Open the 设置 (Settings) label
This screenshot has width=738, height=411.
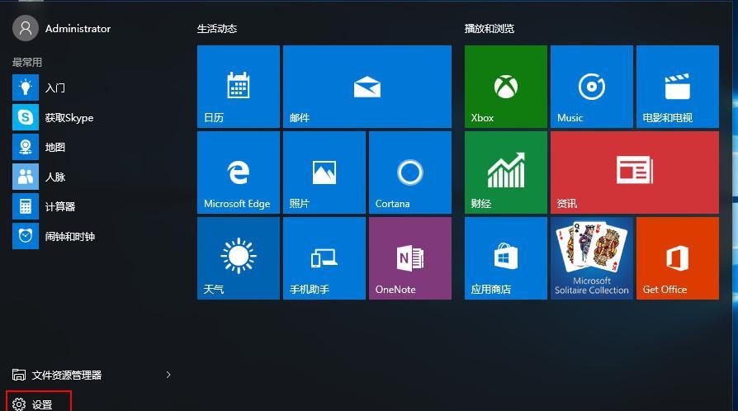tap(42, 405)
